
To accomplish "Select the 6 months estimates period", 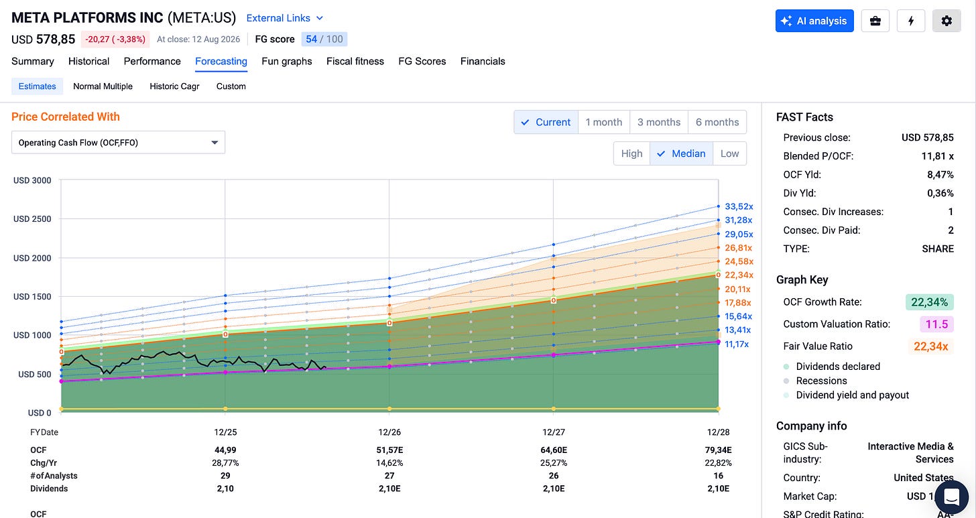I will 717,122.
